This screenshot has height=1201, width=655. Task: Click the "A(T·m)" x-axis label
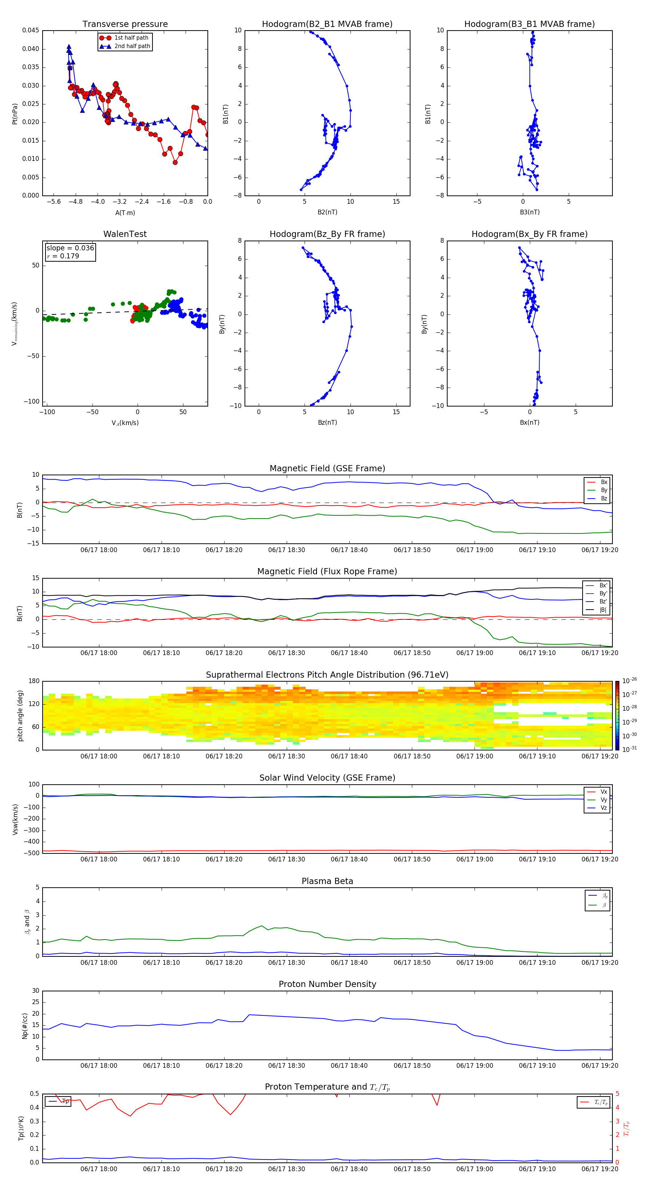(125, 213)
